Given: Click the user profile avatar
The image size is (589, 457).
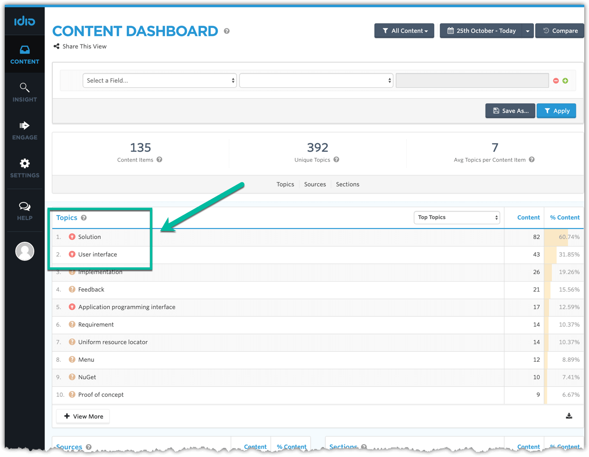Looking at the screenshot, I should coord(25,251).
